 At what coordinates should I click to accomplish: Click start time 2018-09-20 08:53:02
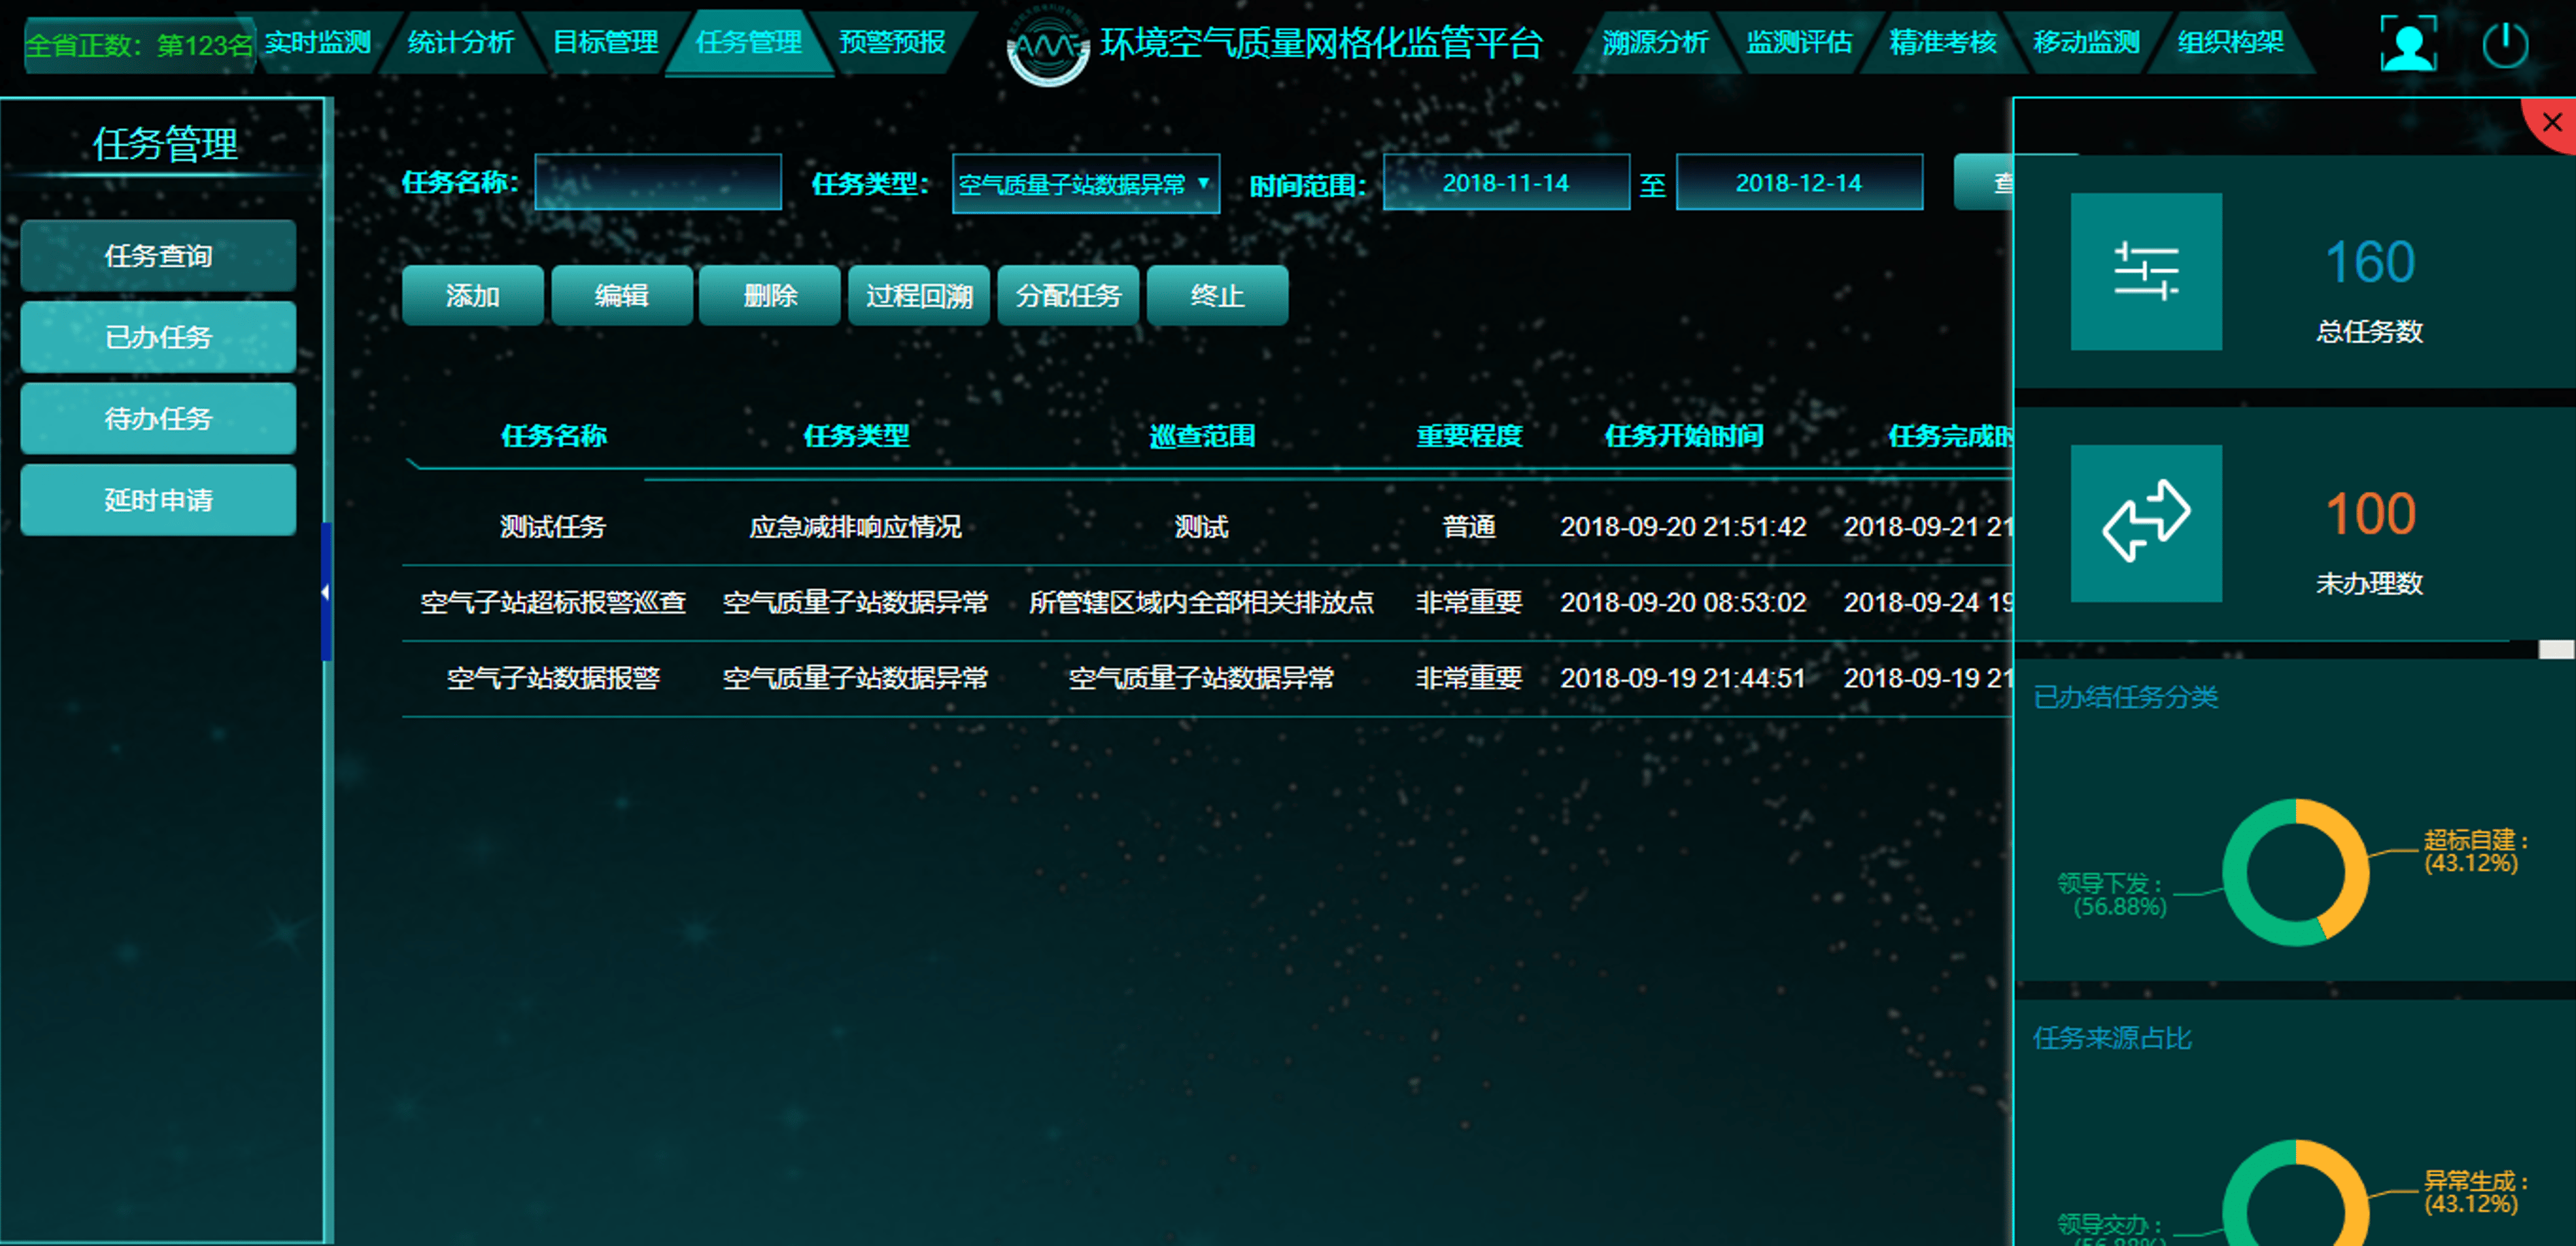click(x=1683, y=603)
